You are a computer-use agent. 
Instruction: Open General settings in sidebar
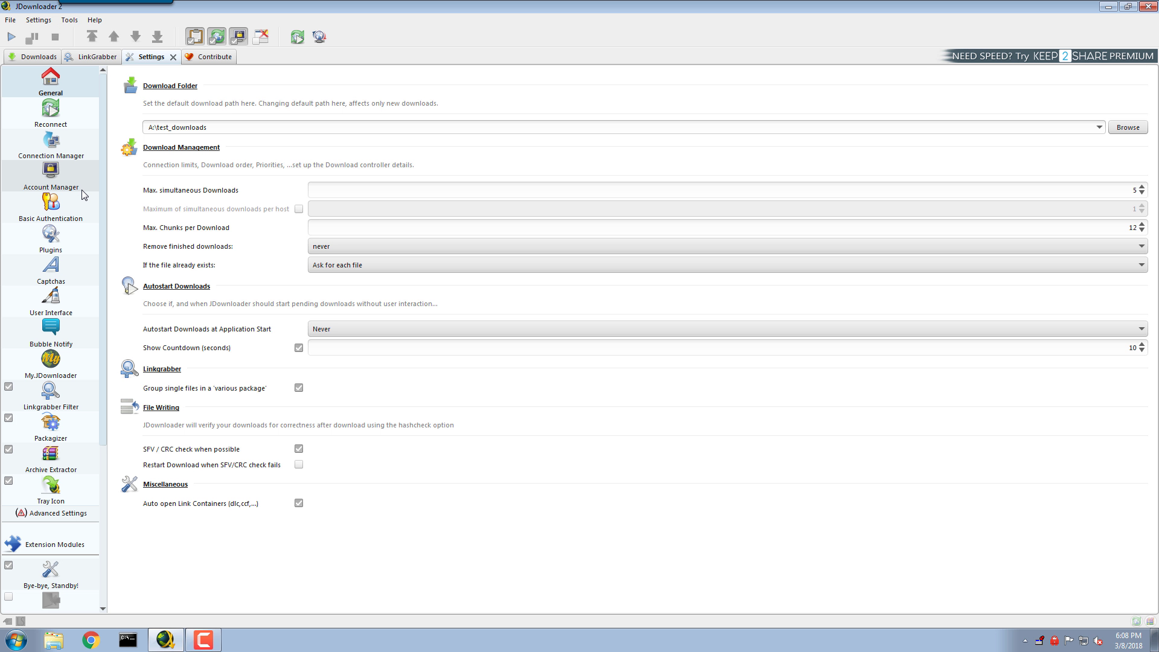(51, 81)
